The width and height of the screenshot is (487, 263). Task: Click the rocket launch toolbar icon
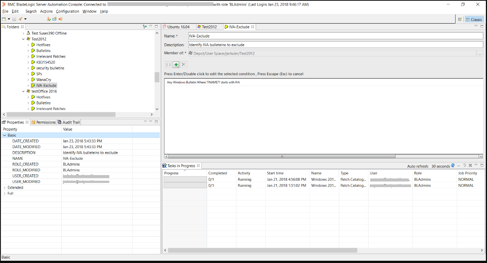point(20,19)
